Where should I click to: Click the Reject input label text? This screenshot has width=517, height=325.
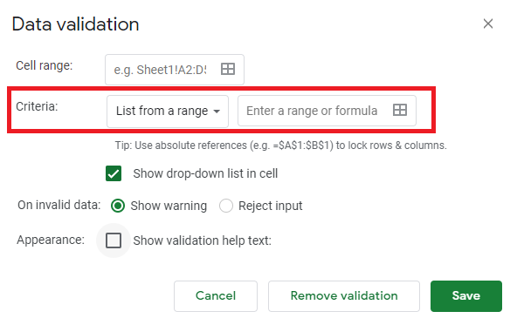point(271,206)
